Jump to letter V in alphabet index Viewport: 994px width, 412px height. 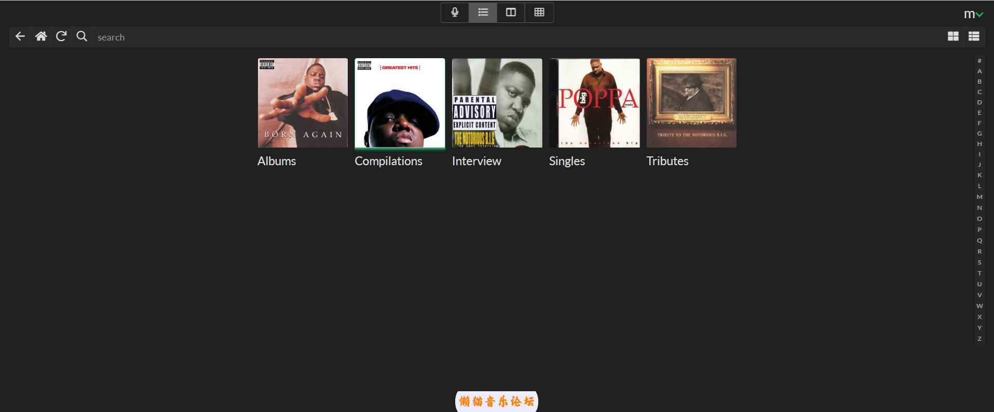click(979, 295)
